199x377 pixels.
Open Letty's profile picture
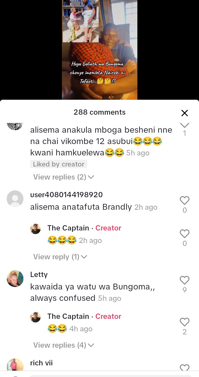point(15,278)
